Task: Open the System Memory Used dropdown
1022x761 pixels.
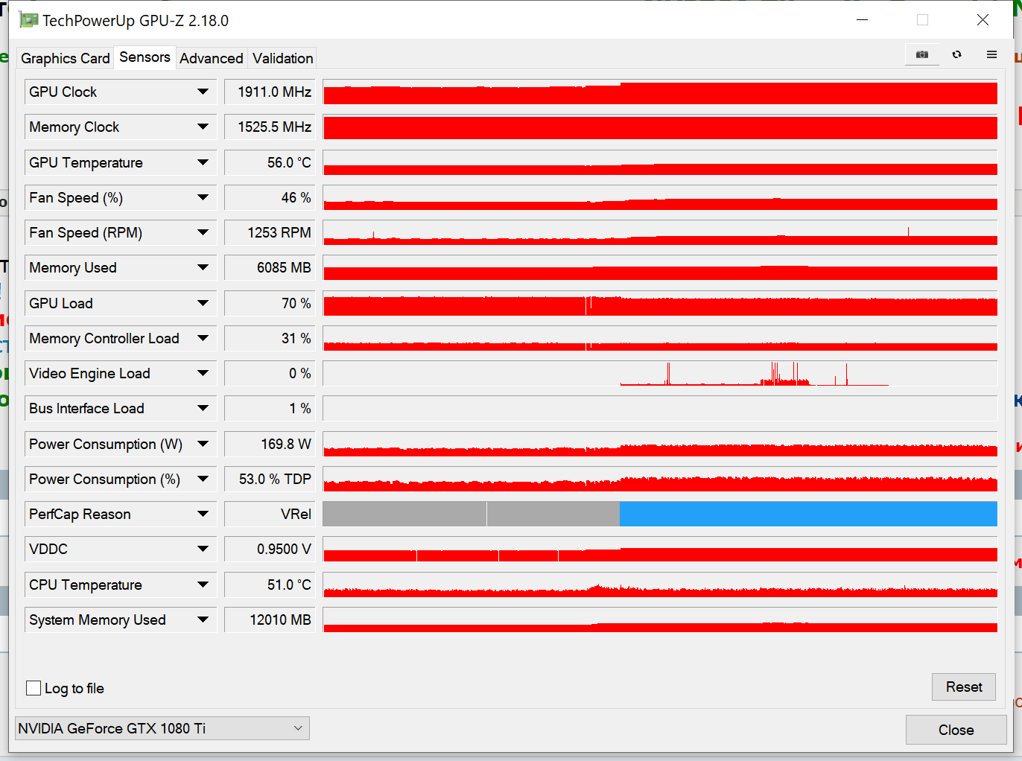Action: pos(203,620)
